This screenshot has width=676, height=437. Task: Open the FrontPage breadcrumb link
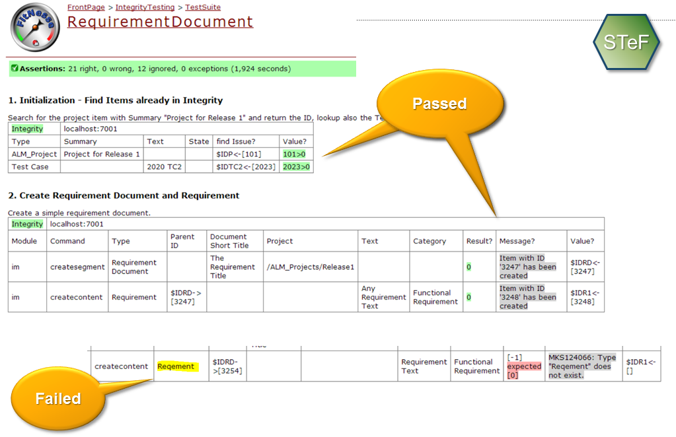coord(86,7)
